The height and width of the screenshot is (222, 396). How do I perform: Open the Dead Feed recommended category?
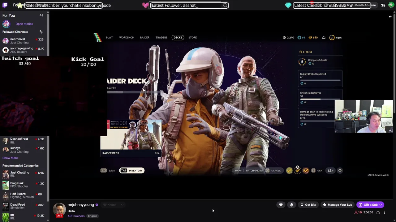click(x=24, y=206)
